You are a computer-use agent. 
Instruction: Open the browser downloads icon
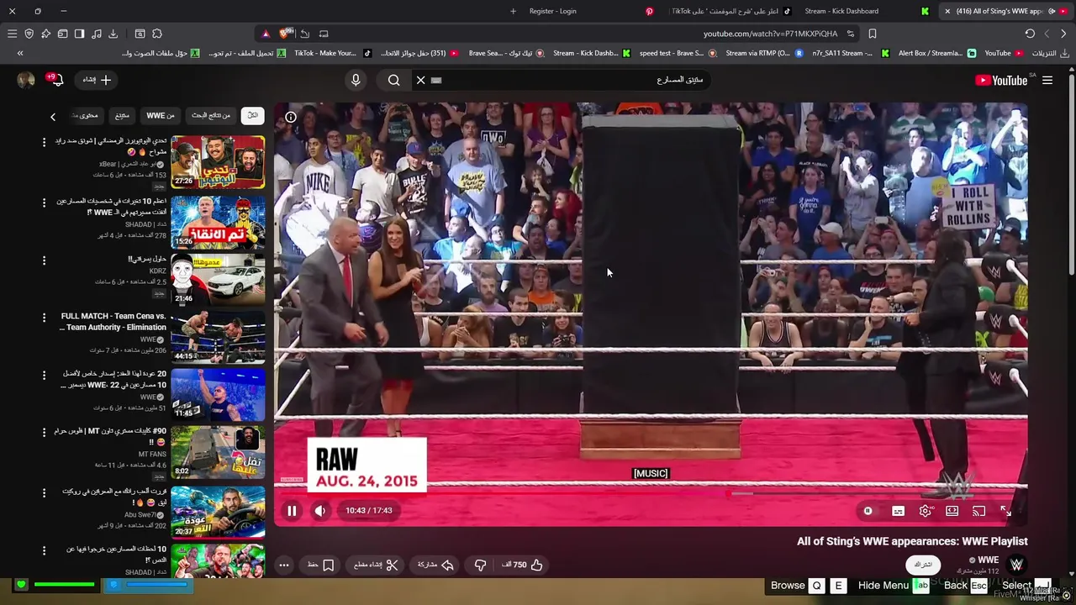pos(113,34)
